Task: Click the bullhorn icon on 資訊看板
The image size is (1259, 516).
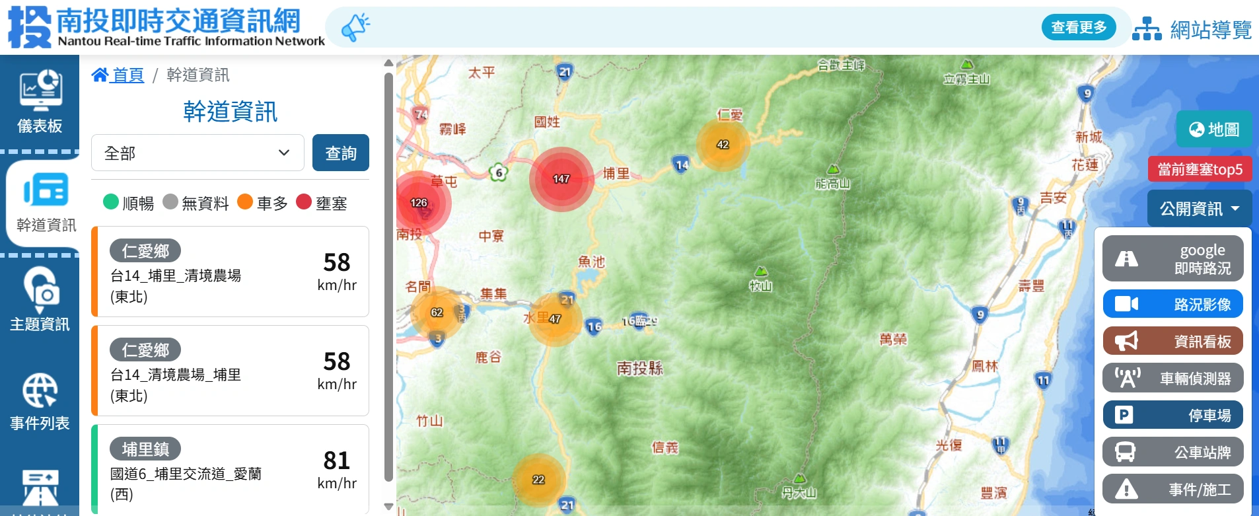Action: tap(1126, 341)
